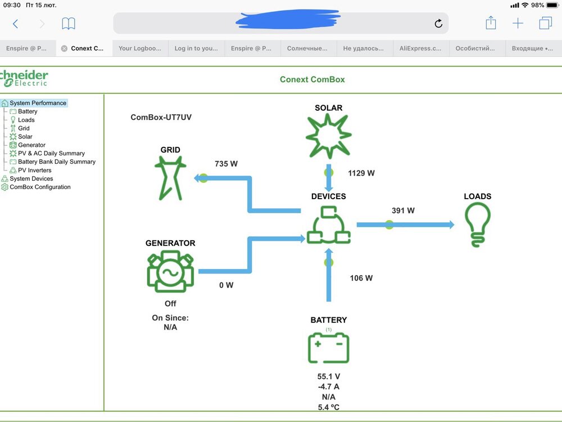Switch to the Your Logboo... tab
The width and height of the screenshot is (562, 422).
140,48
